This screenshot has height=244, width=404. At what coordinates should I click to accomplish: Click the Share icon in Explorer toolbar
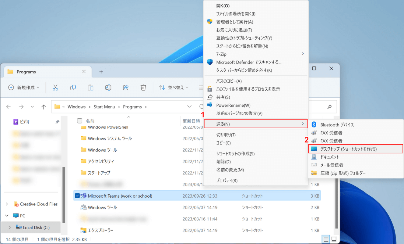[x=126, y=88]
